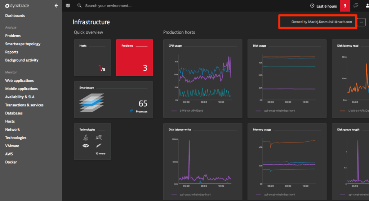
Task: Focus the Search your environment field
Action: click(x=108, y=6)
